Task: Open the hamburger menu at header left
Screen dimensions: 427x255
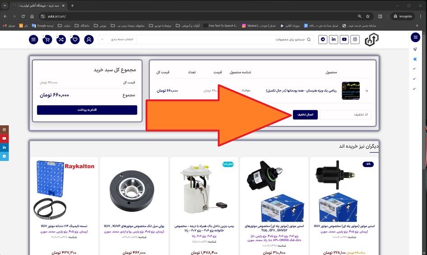Action: coord(33,40)
